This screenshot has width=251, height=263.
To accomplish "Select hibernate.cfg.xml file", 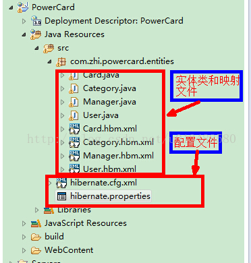I will click(103, 183).
